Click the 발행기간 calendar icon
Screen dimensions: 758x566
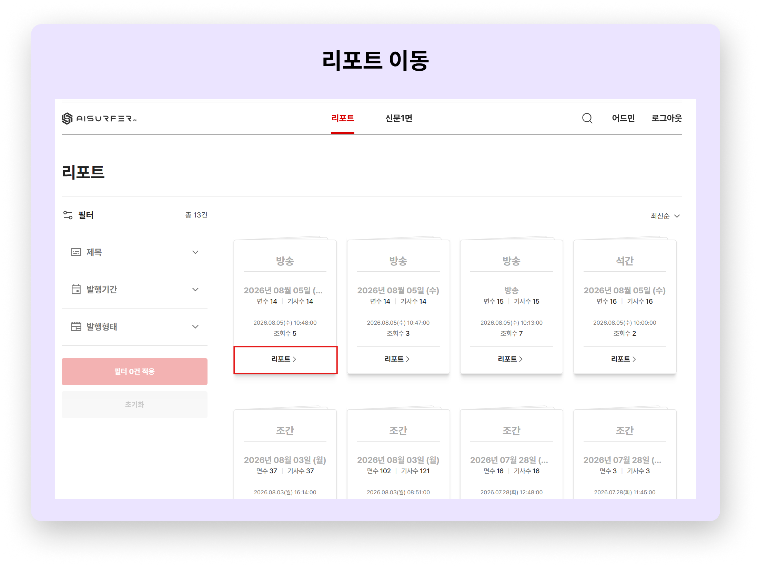coord(76,290)
